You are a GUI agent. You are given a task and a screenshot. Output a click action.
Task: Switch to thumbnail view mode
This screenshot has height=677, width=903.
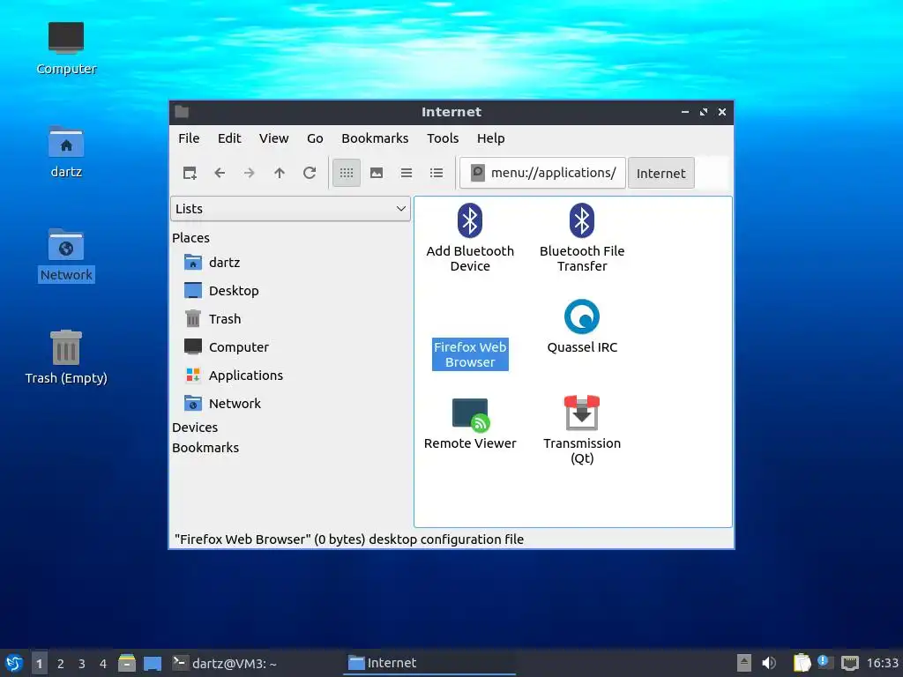click(x=377, y=173)
